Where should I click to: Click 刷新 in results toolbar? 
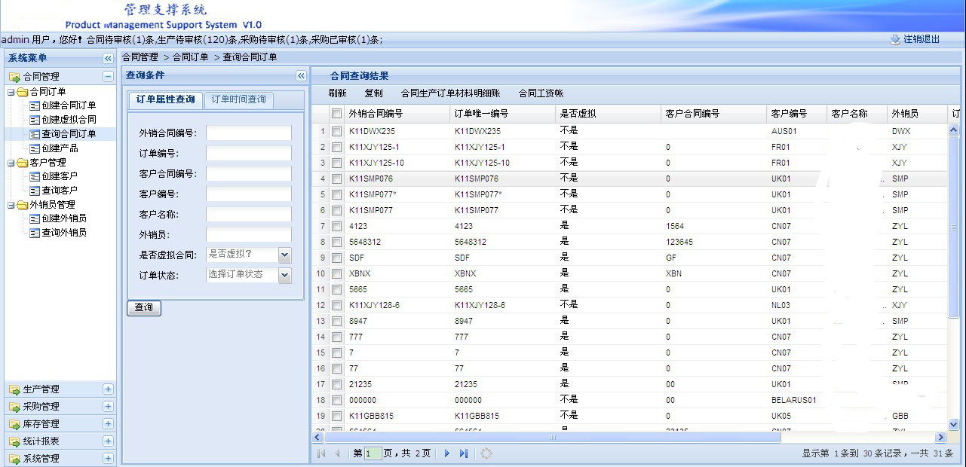(337, 93)
